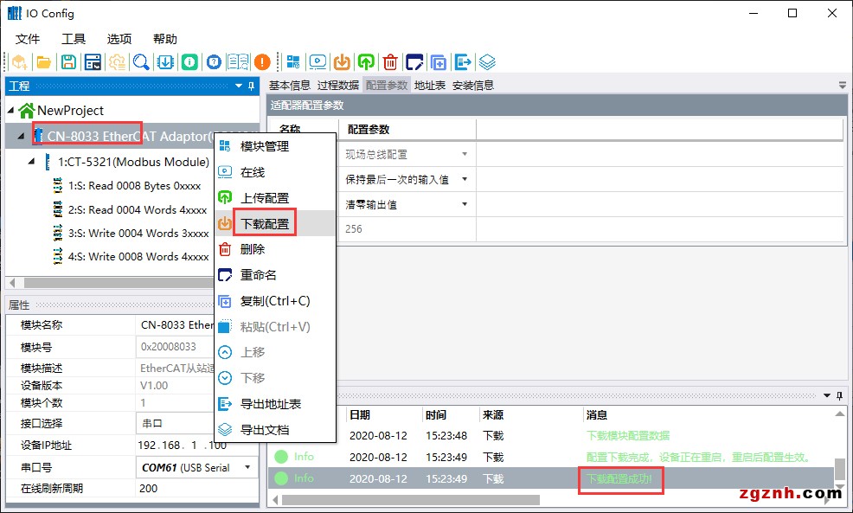The width and height of the screenshot is (853, 513).
Task: Click the 设备IP地址 input field
Action: (x=196, y=446)
